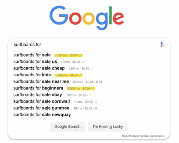Click highlighted volume stats beside 'for beginners'
The width and height of the screenshot is (179, 143).
81,88
